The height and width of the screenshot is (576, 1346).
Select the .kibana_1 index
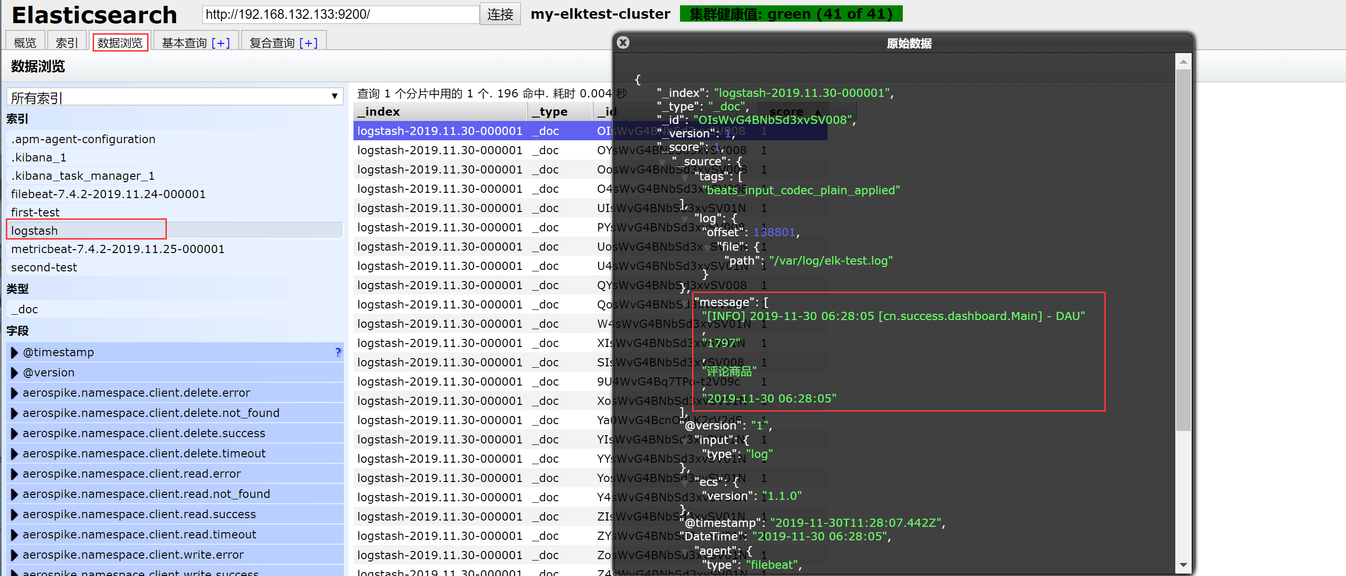[x=175, y=158]
